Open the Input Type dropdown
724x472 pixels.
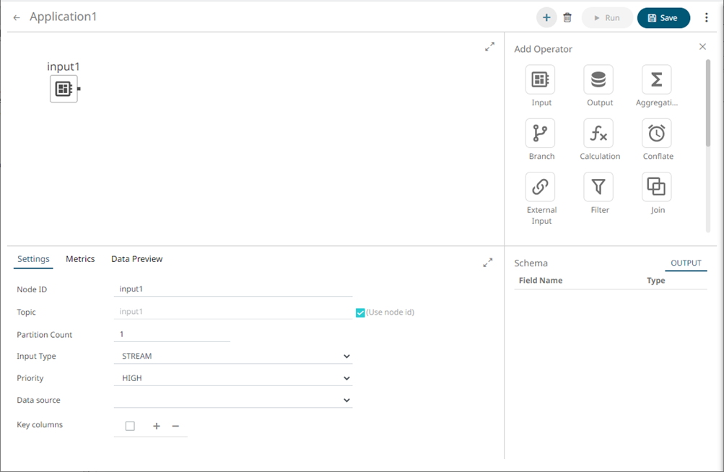pyautogui.click(x=233, y=357)
